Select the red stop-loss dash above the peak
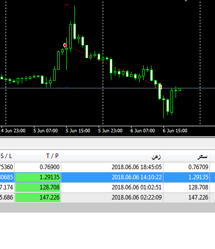The height and width of the screenshot is (249, 215). (x=67, y=5)
